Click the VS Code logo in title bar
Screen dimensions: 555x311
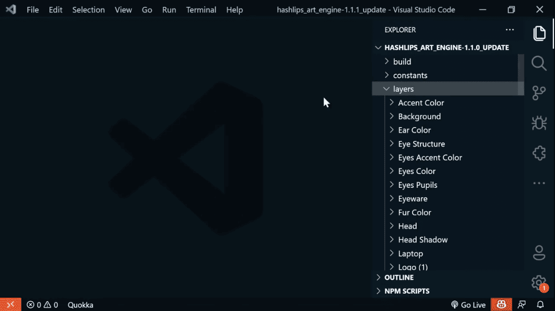[11, 9]
